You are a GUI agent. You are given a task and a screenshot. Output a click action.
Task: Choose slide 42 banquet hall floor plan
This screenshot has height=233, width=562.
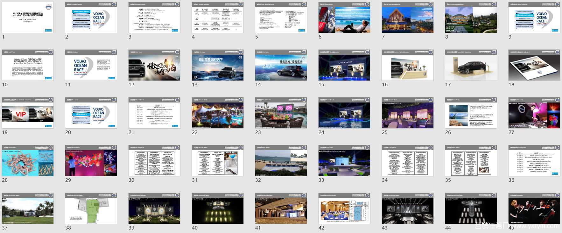click(x=344, y=208)
